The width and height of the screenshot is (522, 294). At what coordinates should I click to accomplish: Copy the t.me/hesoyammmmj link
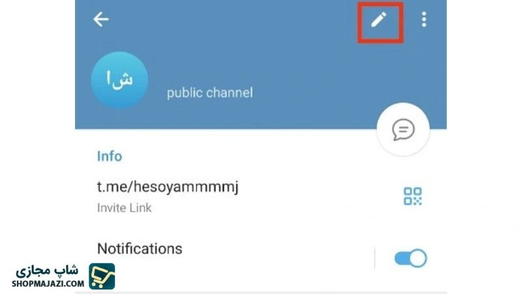pyautogui.click(x=168, y=187)
